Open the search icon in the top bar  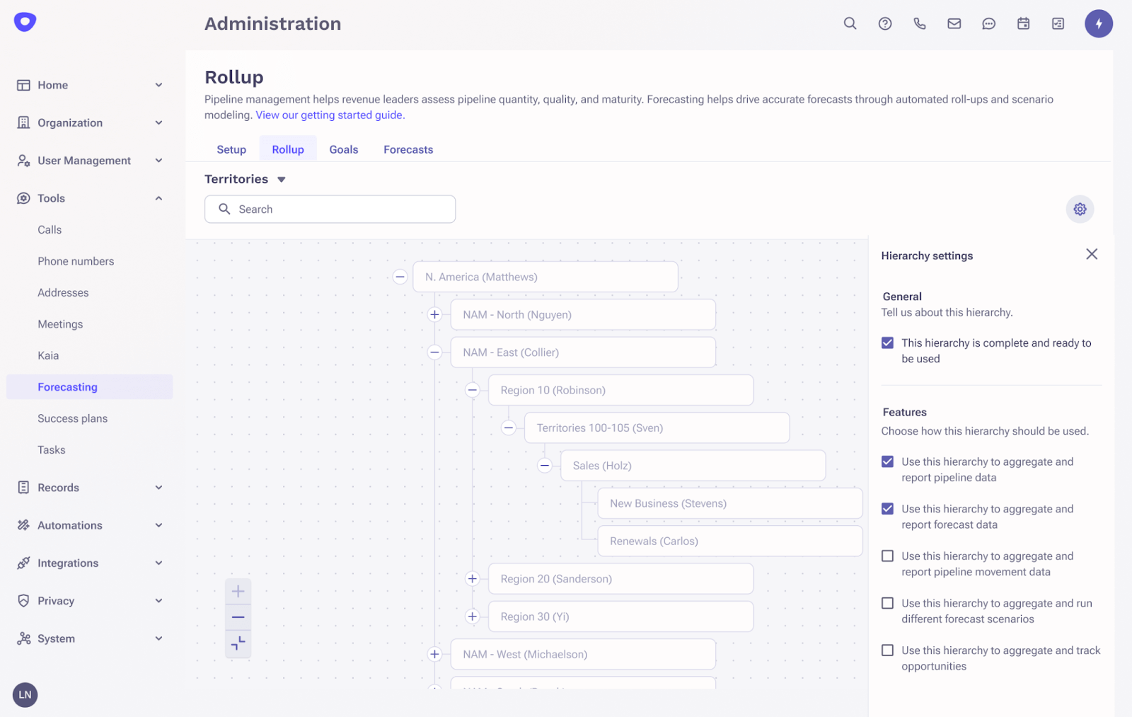pyautogui.click(x=849, y=23)
